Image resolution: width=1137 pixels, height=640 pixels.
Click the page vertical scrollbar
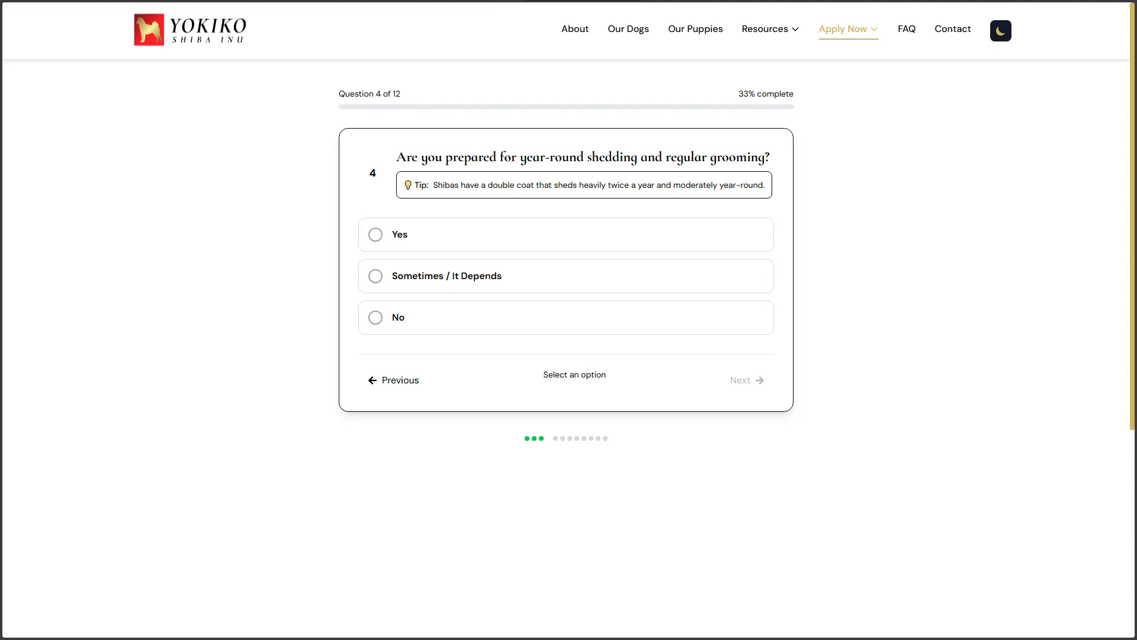pos(1132,216)
